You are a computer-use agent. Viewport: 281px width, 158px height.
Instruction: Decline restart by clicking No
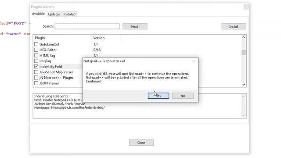[x=183, y=96]
